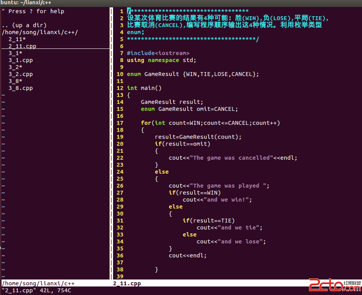Select the 3_2* entry in NERDTree

click(x=15, y=67)
